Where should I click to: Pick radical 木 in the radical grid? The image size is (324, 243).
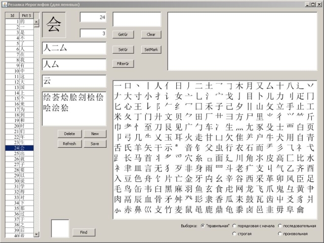click(239, 86)
